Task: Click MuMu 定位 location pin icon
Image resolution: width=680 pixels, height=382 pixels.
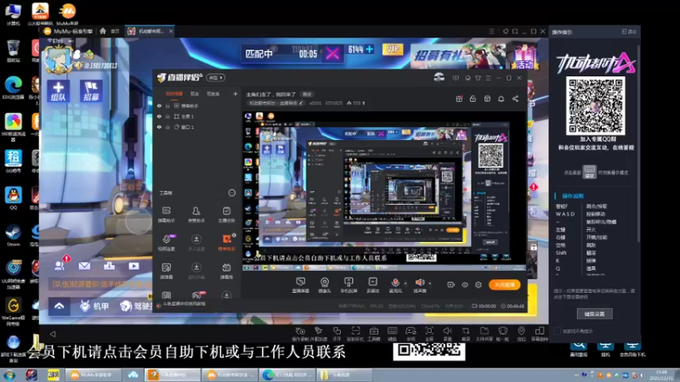Action: (521, 333)
